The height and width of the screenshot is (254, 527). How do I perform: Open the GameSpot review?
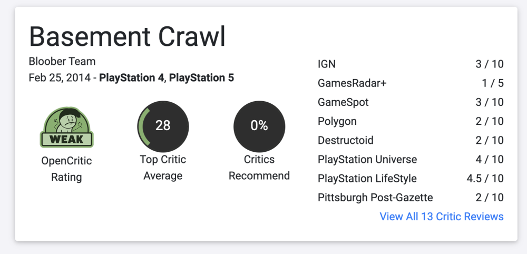pyautogui.click(x=343, y=102)
